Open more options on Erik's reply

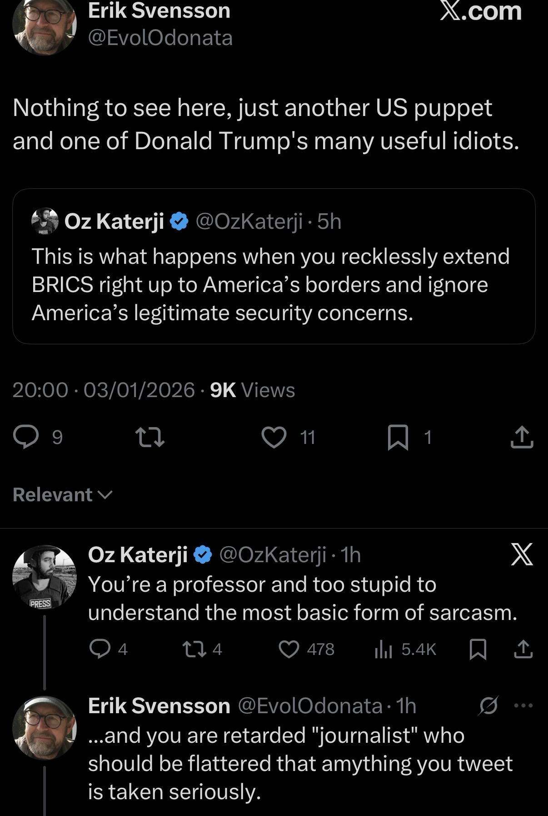pyautogui.click(x=523, y=705)
